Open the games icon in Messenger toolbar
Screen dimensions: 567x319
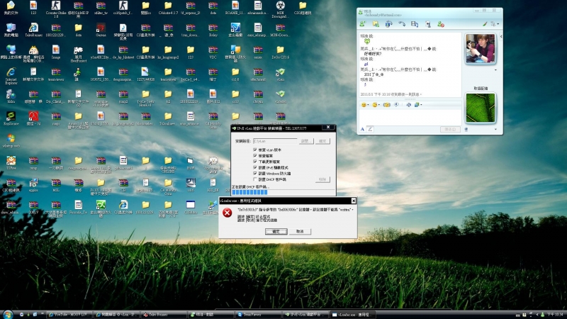427,23
